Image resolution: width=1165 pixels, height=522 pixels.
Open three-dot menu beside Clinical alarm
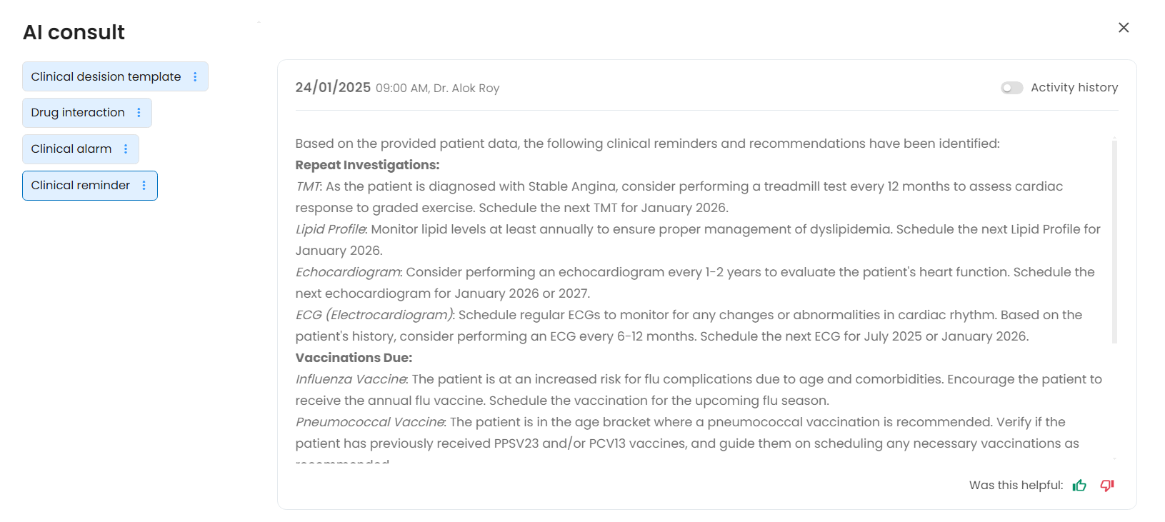point(126,149)
